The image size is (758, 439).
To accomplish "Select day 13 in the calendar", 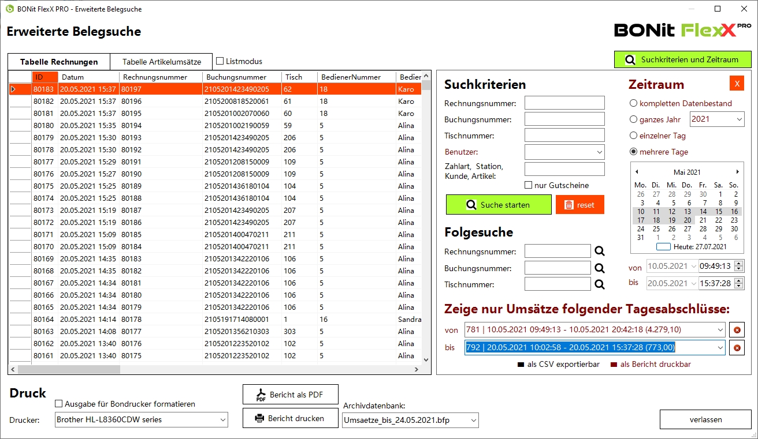I will [687, 211].
